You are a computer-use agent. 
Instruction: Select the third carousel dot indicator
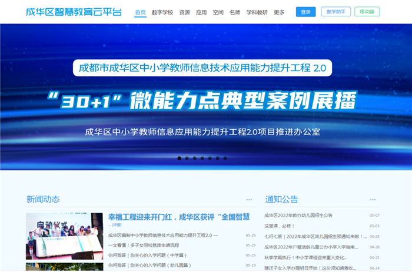click(194, 158)
